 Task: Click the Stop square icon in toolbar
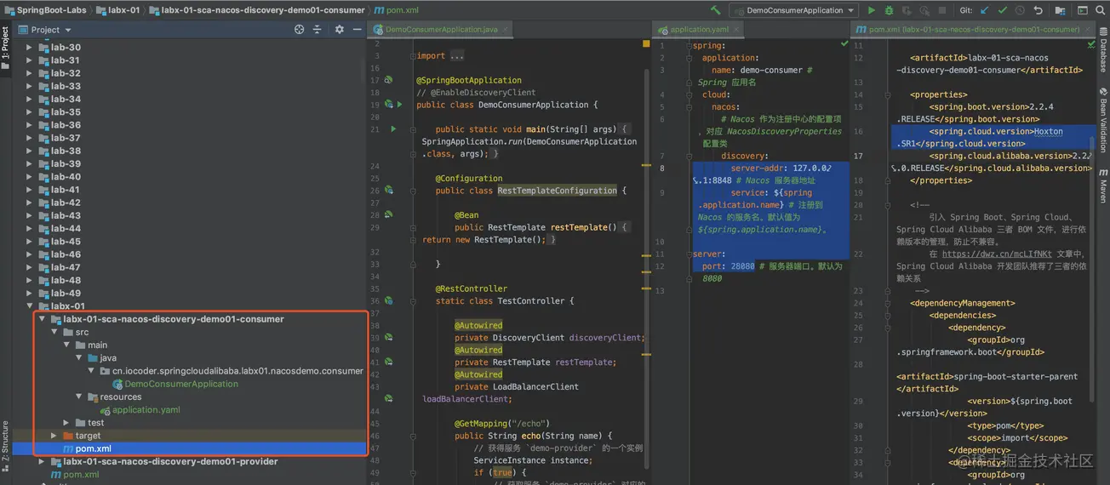tap(942, 10)
